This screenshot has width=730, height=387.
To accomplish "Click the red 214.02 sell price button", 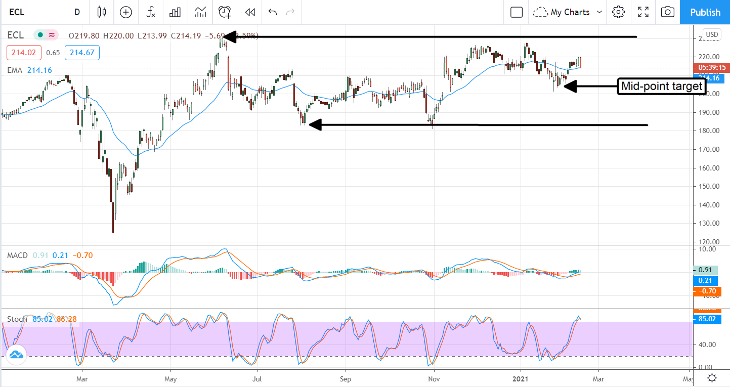I will point(24,53).
